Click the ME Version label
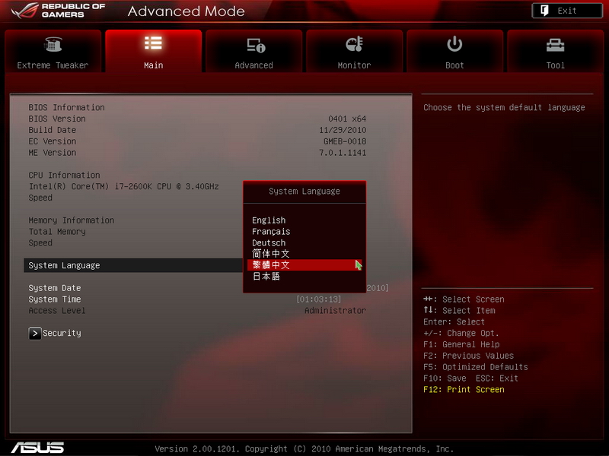Screen dimensions: 609x456 pyautogui.click(x=52, y=153)
